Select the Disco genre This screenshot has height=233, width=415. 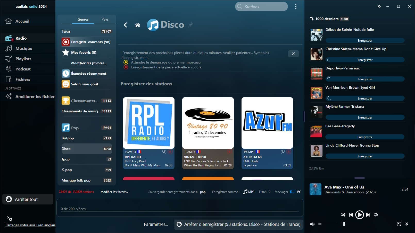(87, 149)
